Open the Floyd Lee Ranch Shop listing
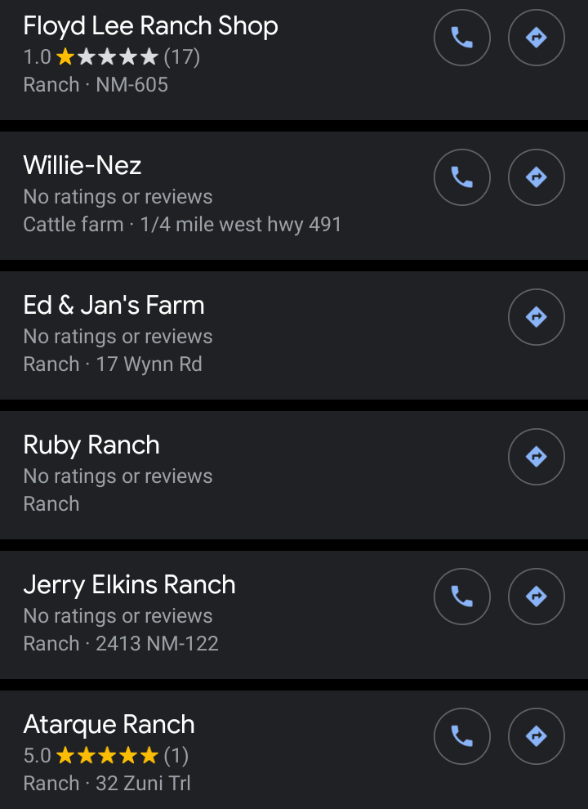This screenshot has width=588, height=809. click(x=150, y=26)
